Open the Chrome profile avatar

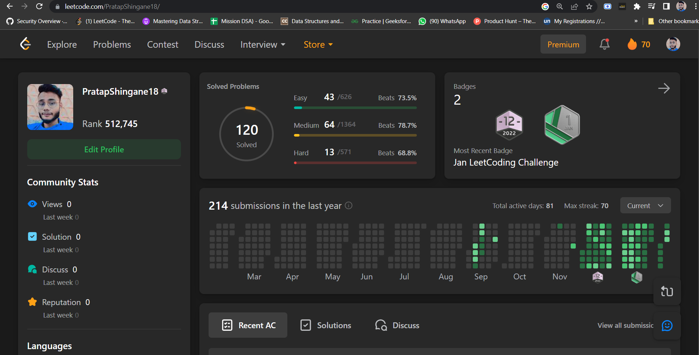[681, 6]
